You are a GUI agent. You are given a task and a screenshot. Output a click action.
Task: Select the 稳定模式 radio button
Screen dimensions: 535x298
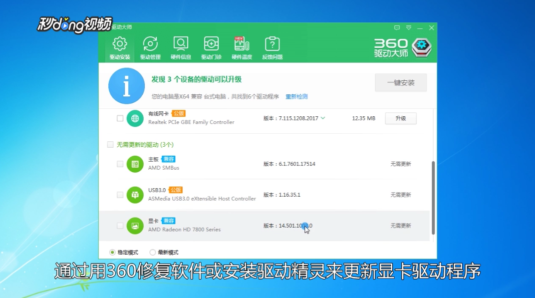(112, 252)
